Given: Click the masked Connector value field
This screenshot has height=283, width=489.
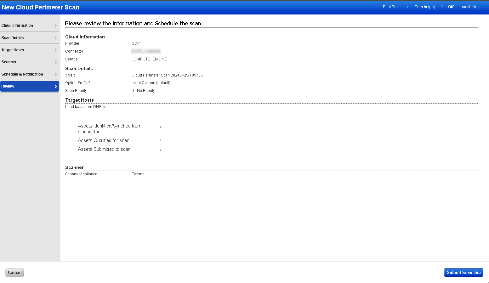Looking at the screenshot, I should tap(146, 51).
